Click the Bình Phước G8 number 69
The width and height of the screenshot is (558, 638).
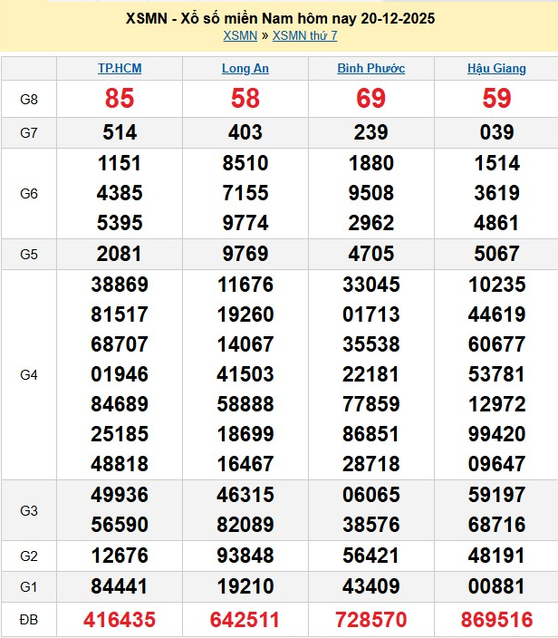[x=370, y=99]
